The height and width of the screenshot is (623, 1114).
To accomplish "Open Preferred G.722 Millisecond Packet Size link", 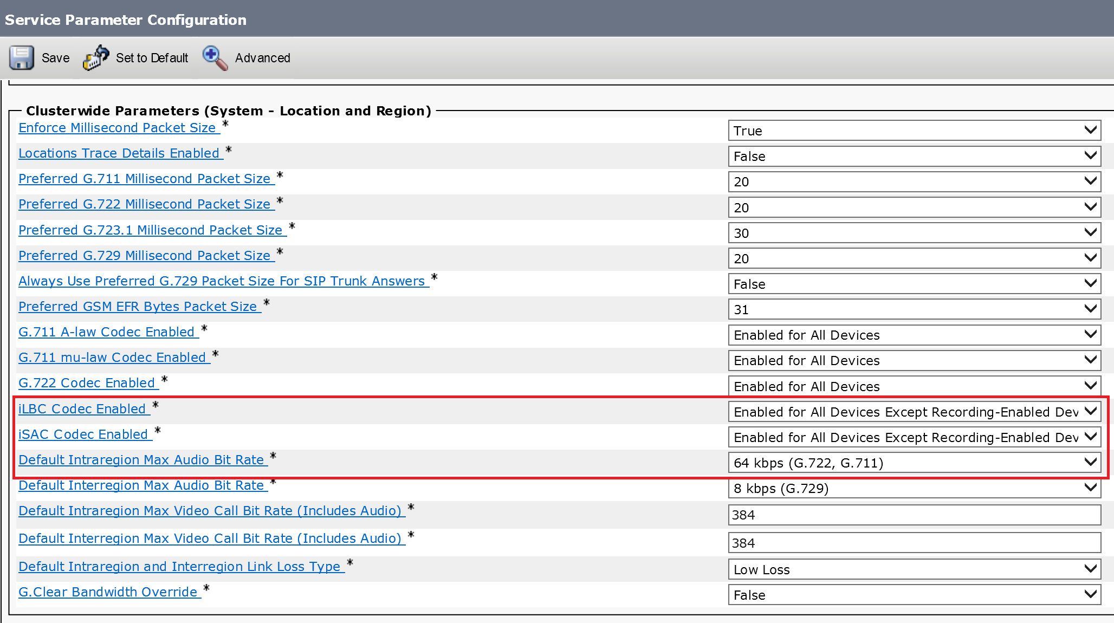I will pos(146,204).
